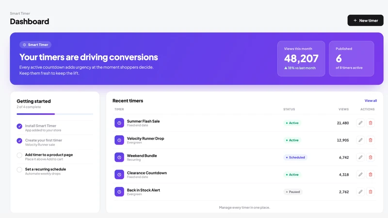
Task: Click the Weekend Bundle clock icon
Action: (x=119, y=157)
